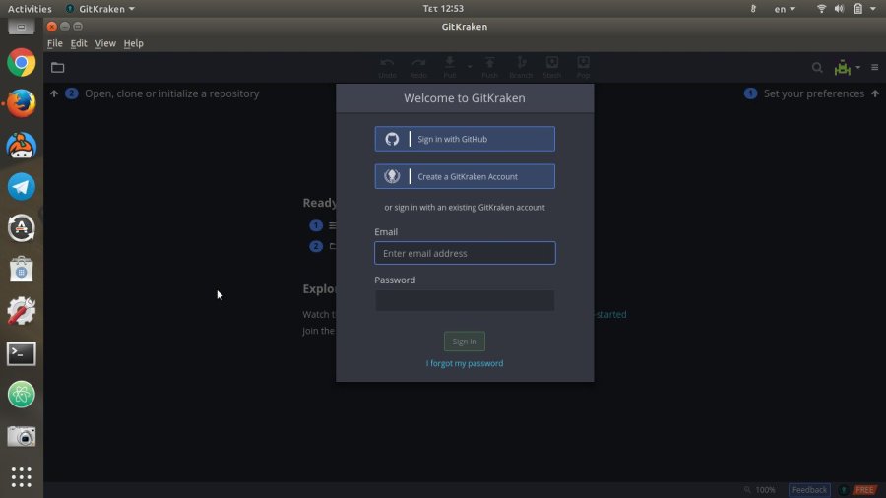Screen dimensions: 886x498
Task: Open Software Updater from the dock
Action: pos(22,228)
